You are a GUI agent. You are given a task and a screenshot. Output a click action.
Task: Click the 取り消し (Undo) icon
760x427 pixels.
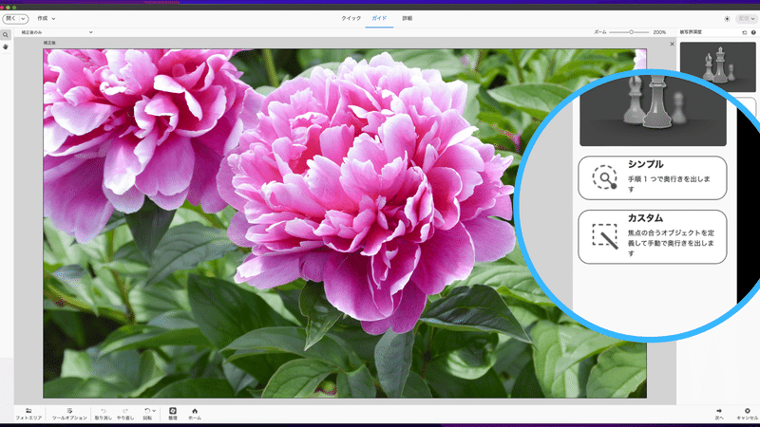coord(104,414)
